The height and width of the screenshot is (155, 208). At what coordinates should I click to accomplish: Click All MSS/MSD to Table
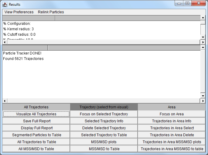coord(36,149)
